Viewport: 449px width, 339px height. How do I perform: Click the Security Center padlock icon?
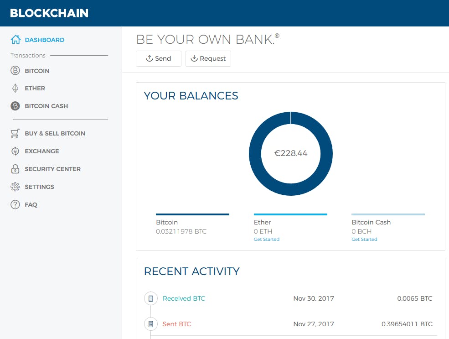pos(15,169)
